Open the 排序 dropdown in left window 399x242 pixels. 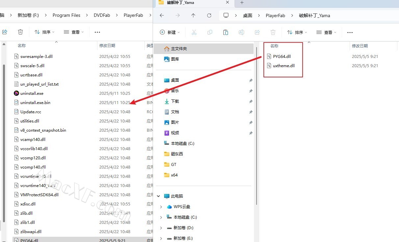pos(44,32)
